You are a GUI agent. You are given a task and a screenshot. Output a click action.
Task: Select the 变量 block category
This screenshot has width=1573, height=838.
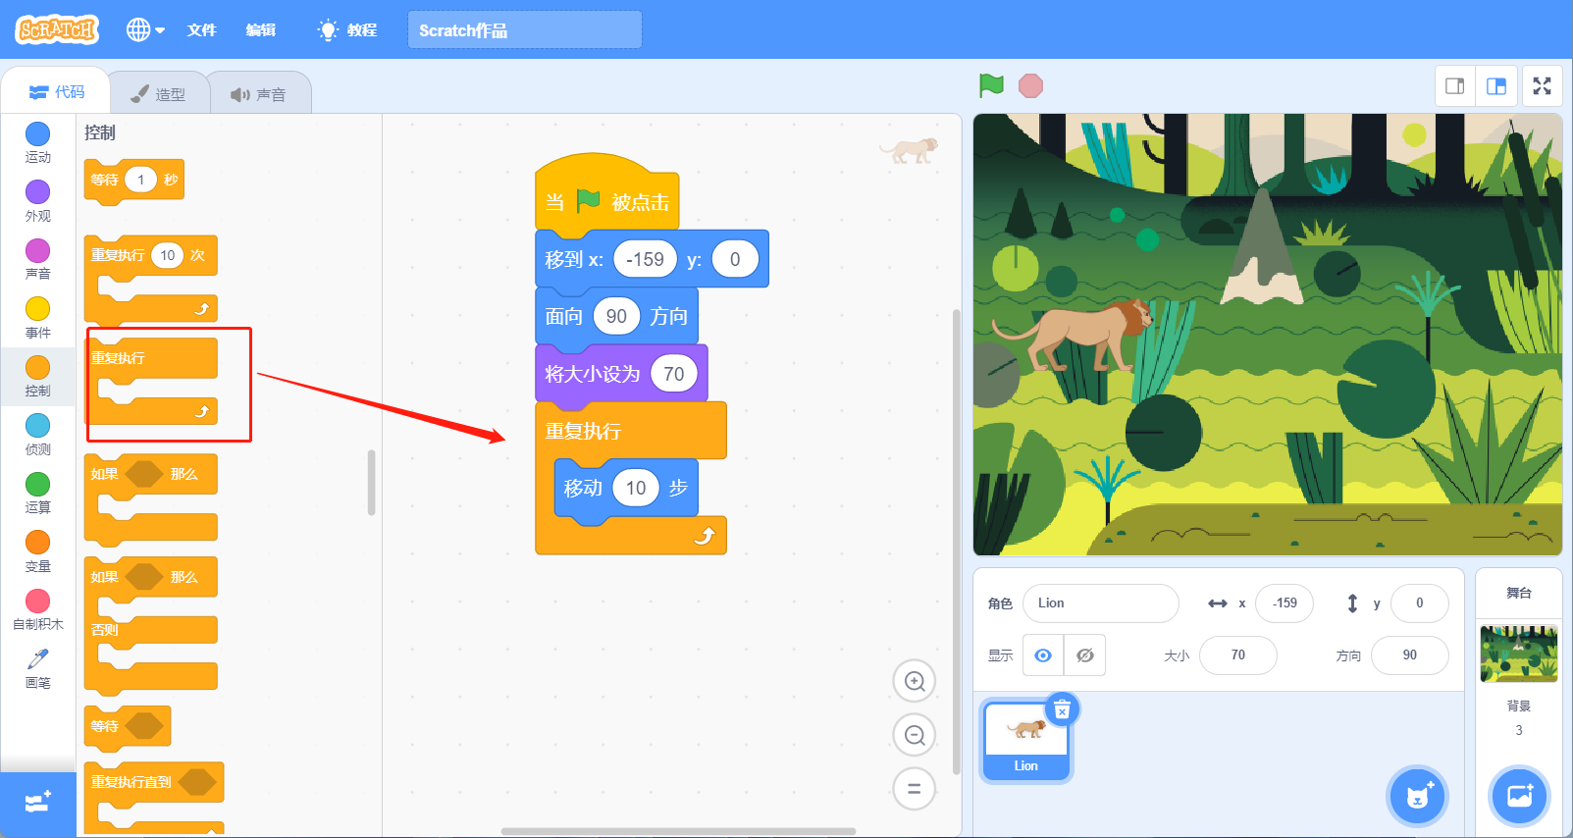point(37,551)
